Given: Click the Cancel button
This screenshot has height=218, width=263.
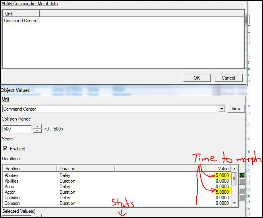Looking at the screenshot, I should coord(228,78).
